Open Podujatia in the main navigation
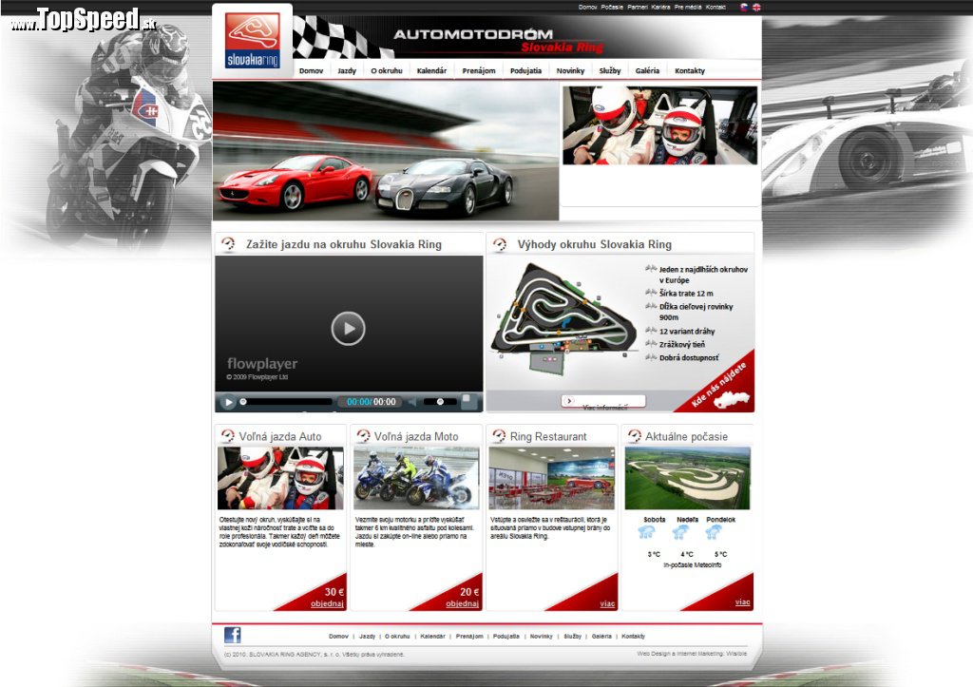 click(x=526, y=70)
